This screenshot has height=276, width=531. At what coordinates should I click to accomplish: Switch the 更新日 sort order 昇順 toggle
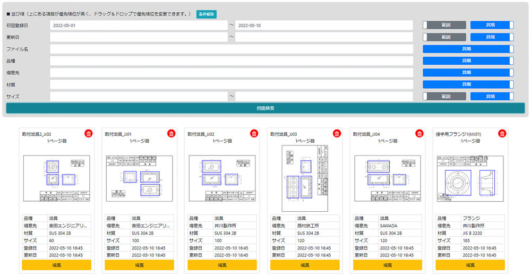point(492,37)
